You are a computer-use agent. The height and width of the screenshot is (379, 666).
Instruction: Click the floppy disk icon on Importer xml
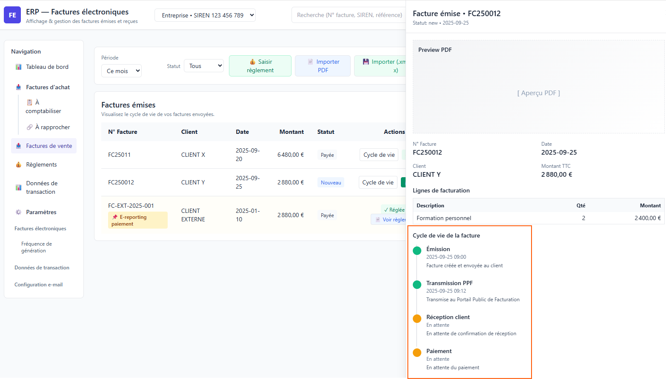pos(366,62)
